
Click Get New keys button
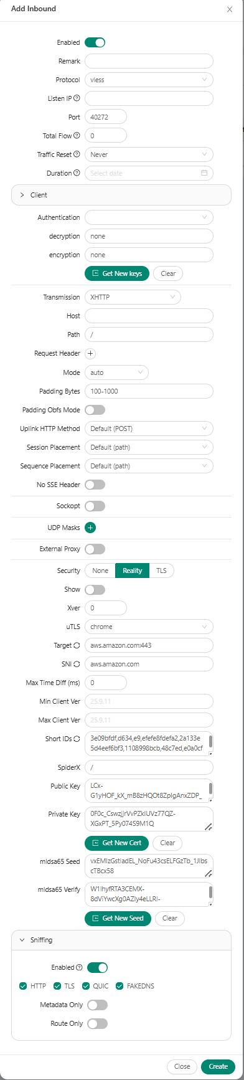[x=117, y=273]
